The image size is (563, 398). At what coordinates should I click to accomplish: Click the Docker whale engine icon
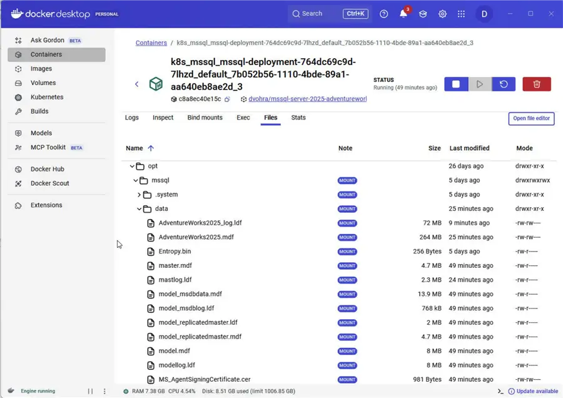[x=11, y=391]
